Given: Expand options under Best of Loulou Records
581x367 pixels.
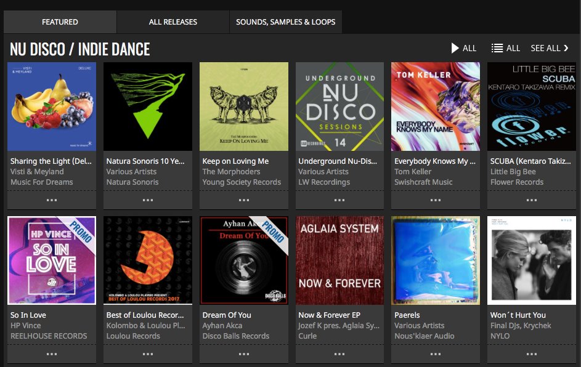Looking at the screenshot, I should click(148, 355).
